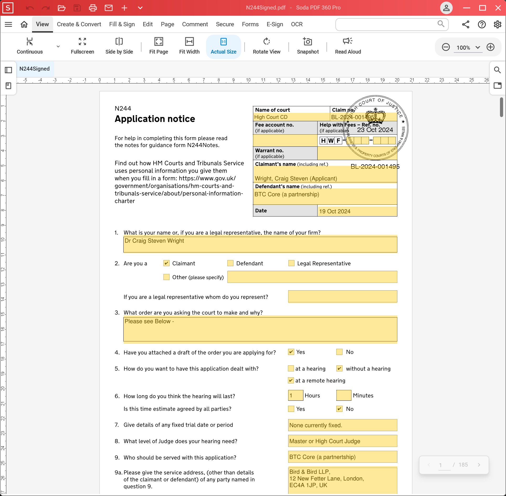
Task: Switch to the OCR tab
Action: tap(297, 24)
